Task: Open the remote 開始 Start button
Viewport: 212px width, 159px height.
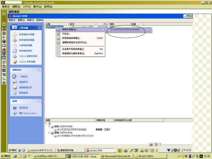Action: click(12, 150)
